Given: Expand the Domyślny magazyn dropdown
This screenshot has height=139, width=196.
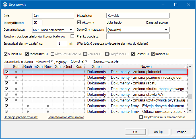Looking at the screenshot, I should [x=166, y=29].
